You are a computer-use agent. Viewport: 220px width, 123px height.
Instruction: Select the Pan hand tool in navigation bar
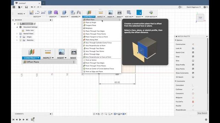pos(102,114)
